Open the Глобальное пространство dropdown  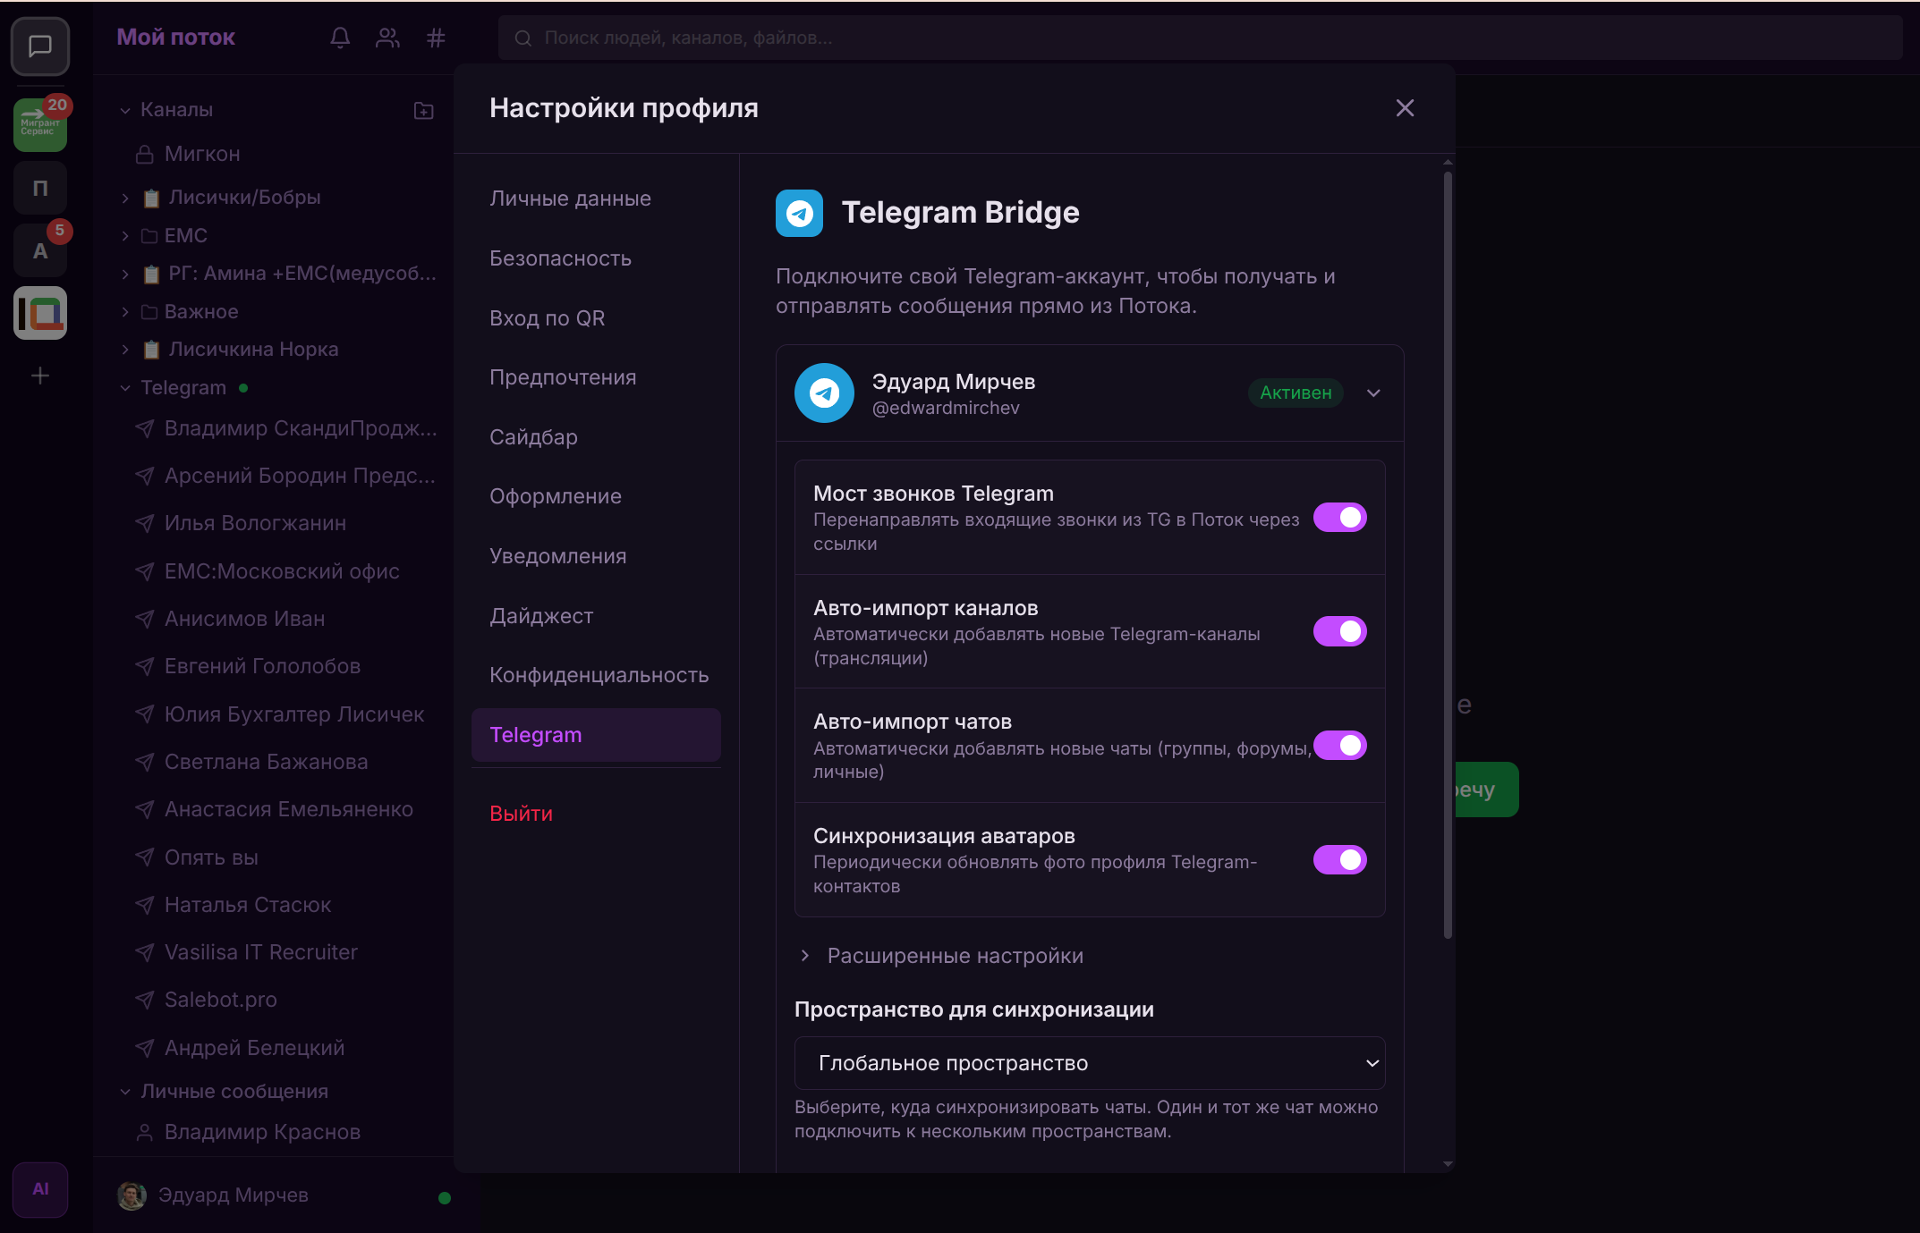tap(1089, 1063)
